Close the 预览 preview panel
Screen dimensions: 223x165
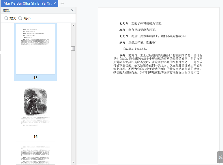[x=72, y=10]
